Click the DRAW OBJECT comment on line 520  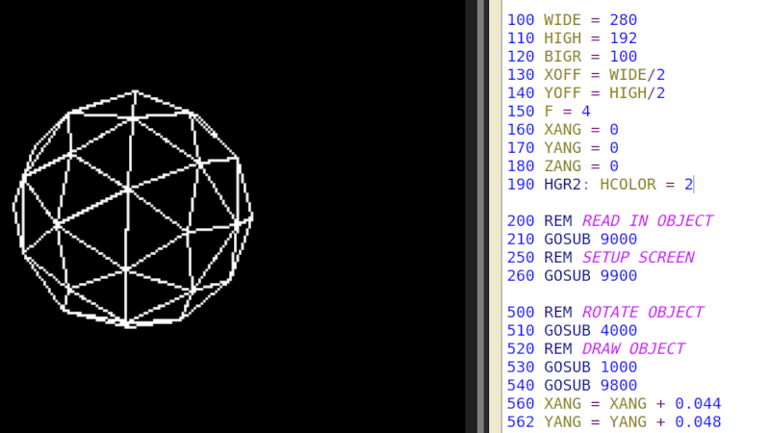pos(633,348)
